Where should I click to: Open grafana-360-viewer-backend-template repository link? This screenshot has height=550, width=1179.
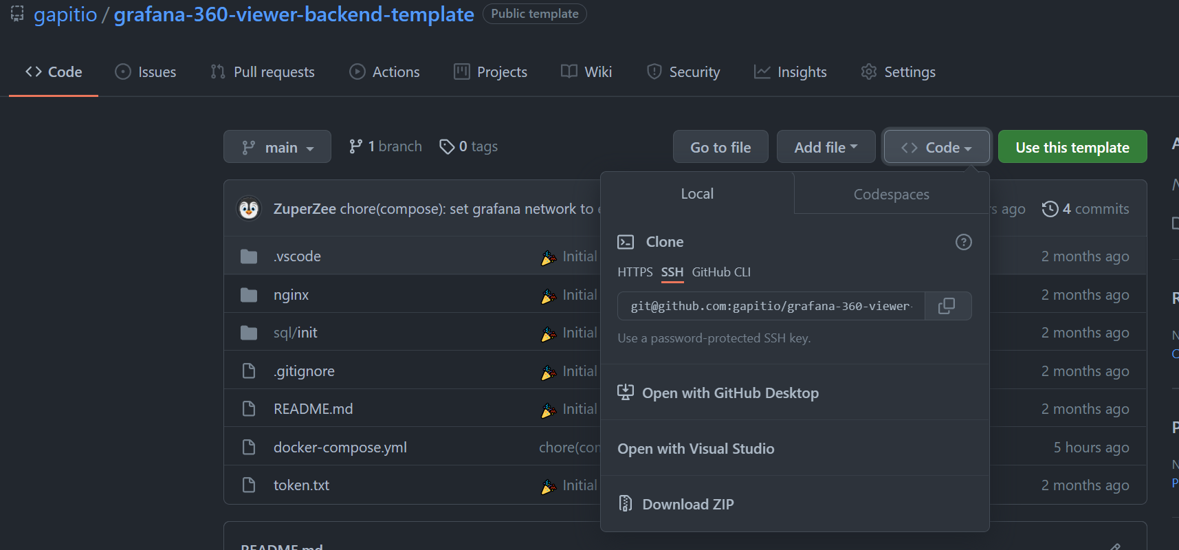coord(294,14)
